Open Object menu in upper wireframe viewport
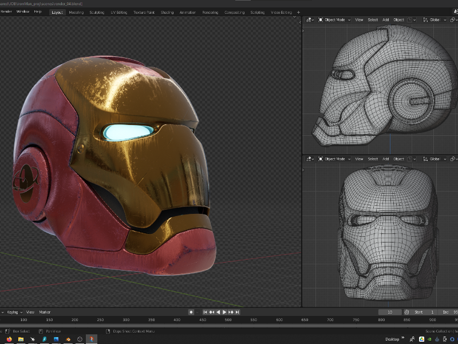458x344 pixels. coord(398,20)
